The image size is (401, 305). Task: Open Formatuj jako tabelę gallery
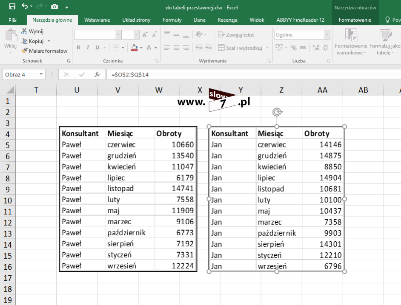[x=385, y=42]
